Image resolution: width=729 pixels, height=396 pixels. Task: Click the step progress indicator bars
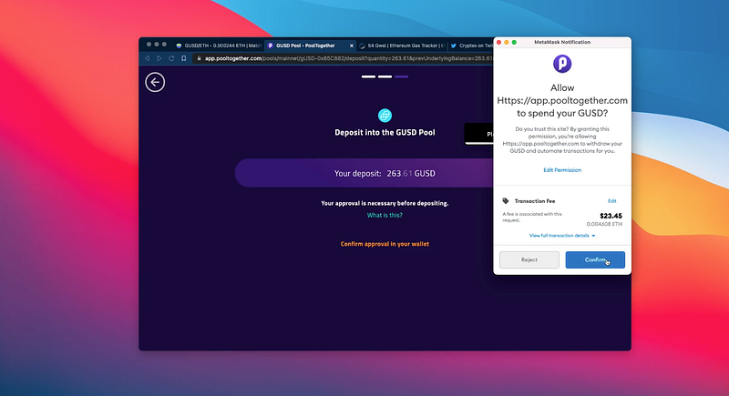tap(385, 76)
